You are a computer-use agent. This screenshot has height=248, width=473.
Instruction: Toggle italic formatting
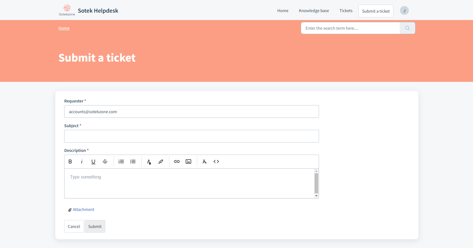point(82,161)
